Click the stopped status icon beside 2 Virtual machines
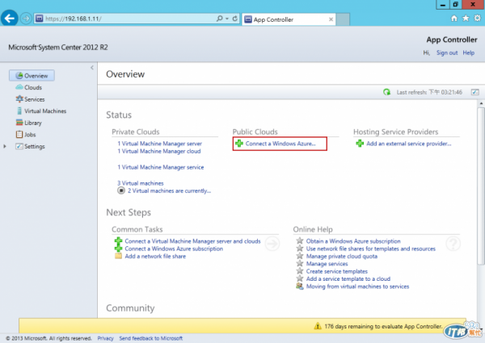485x343 pixels. tap(121, 190)
